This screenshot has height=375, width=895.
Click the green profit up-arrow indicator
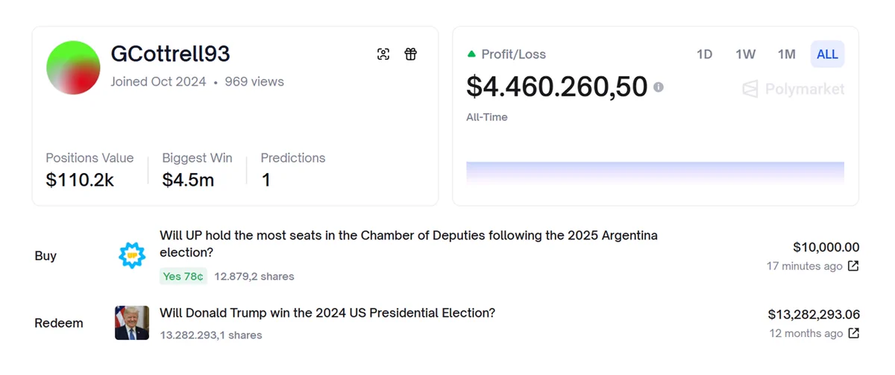471,54
